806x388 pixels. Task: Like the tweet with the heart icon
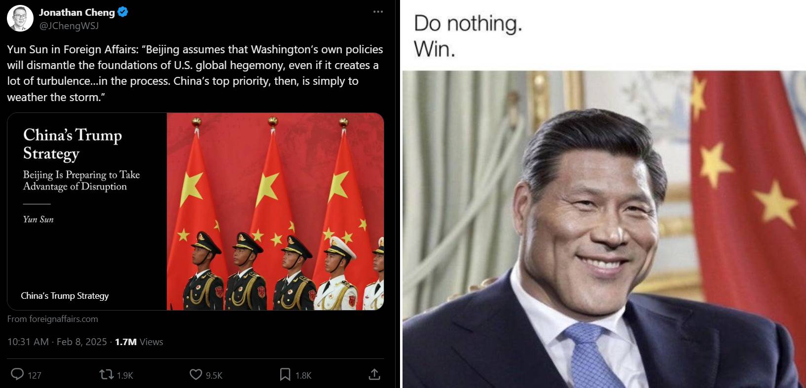tap(196, 375)
